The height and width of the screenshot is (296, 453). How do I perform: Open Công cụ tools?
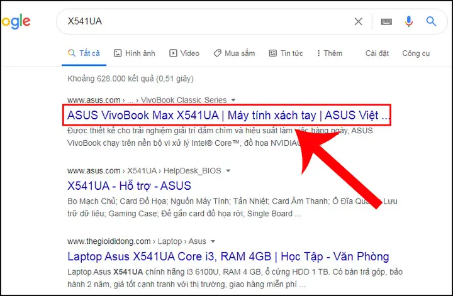pos(416,53)
